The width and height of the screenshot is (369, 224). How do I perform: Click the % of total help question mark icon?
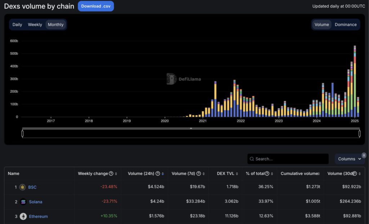pos(267,173)
